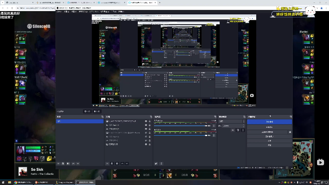Open the File menu in OBS
The width and height of the screenshot is (329, 185).
(59, 12)
